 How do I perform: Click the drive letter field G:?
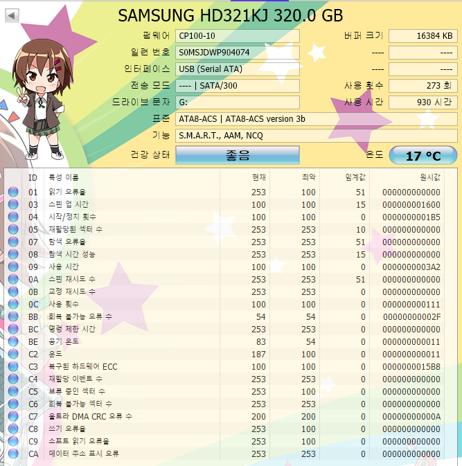tap(238, 102)
